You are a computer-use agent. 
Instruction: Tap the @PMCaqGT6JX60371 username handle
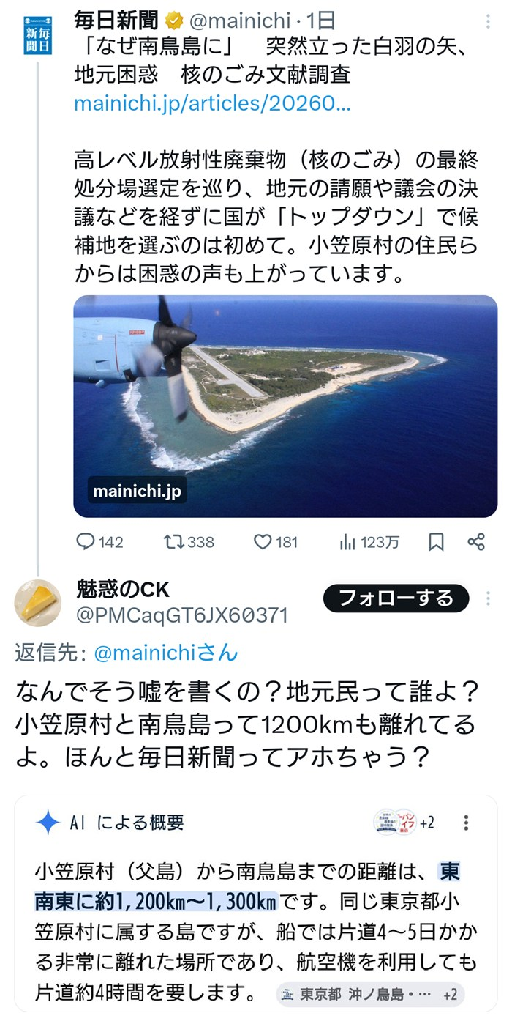point(181,615)
